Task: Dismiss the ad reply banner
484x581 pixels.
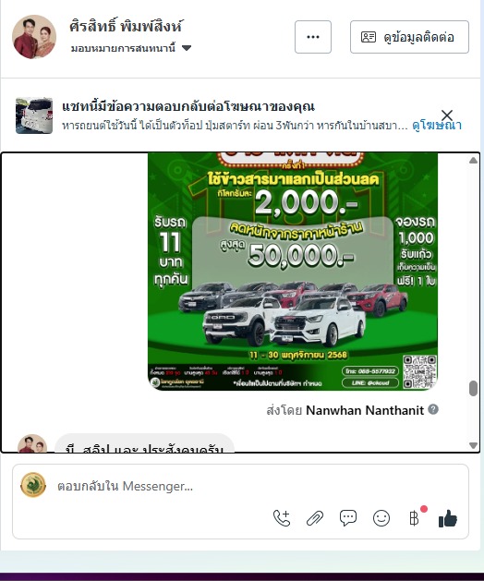Action: pos(447,115)
